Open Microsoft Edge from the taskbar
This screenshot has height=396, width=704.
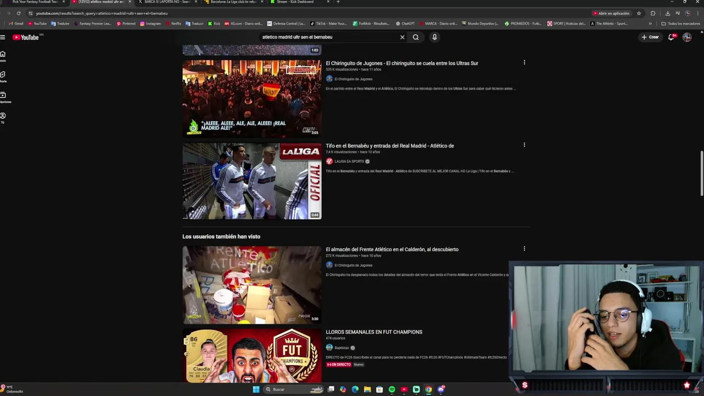click(x=355, y=389)
